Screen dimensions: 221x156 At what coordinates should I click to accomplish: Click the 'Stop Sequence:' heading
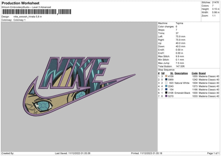tap(166, 70)
